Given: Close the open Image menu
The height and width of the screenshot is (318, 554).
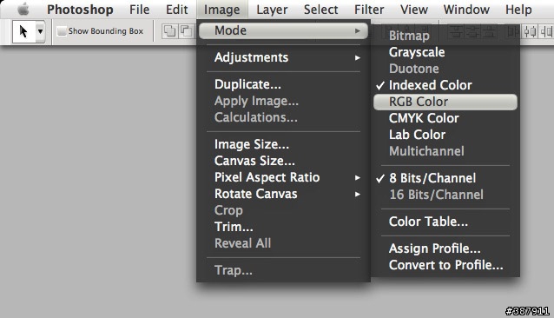Looking at the screenshot, I should pos(222,10).
